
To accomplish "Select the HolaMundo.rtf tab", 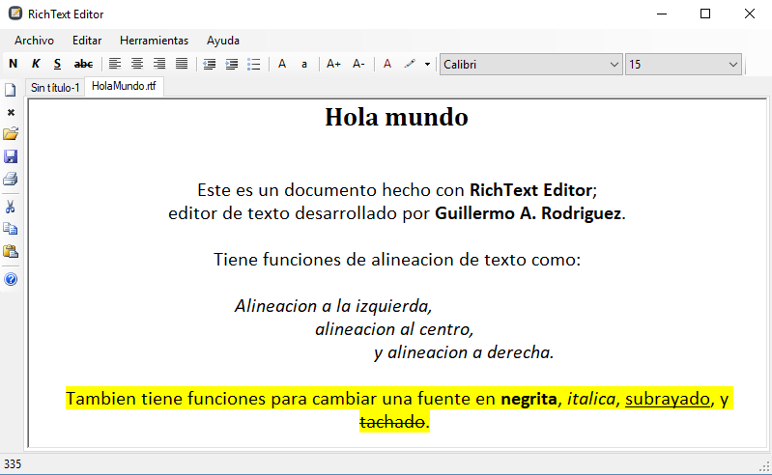I will click(124, 86).
